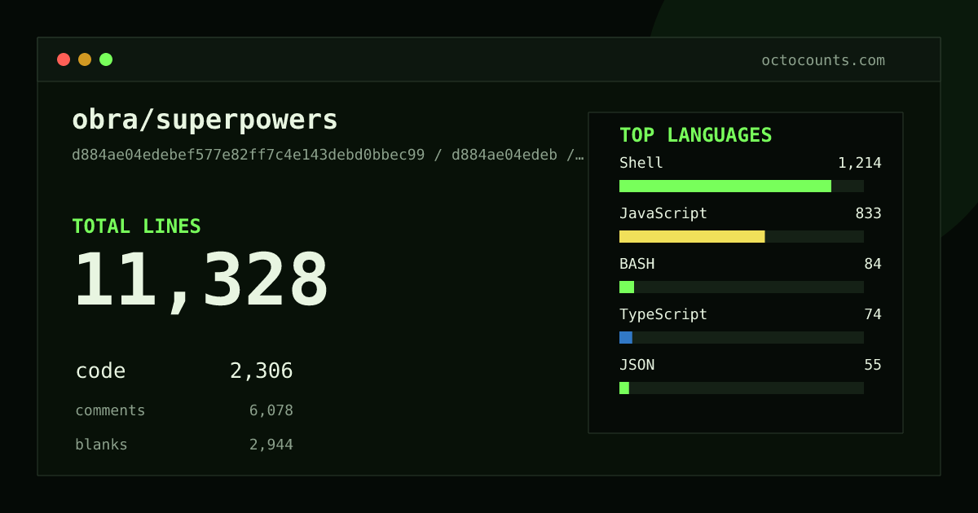Image resolution: width=978 pixels, height=513 pixels.
Task: Select the Shell language label
Action: pos(641,163)
